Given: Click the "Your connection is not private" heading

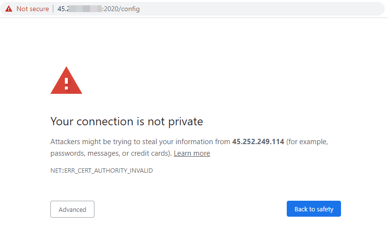Looking at the screenshot, I should (126, 121).
